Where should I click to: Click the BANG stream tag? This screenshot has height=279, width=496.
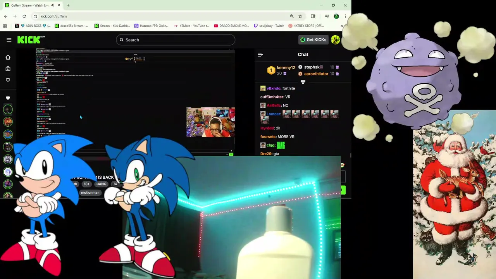pos(101,184)
